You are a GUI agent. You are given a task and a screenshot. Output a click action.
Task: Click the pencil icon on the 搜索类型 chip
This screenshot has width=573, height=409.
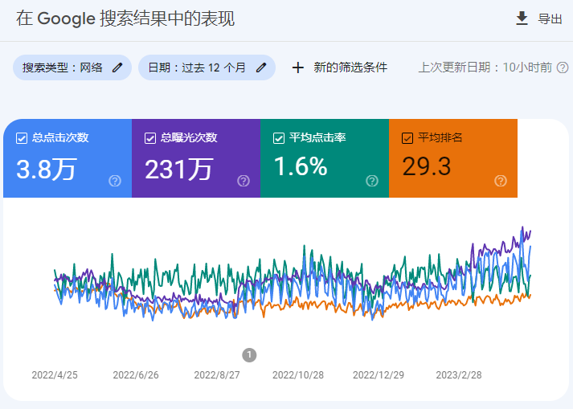pos(117,67)
